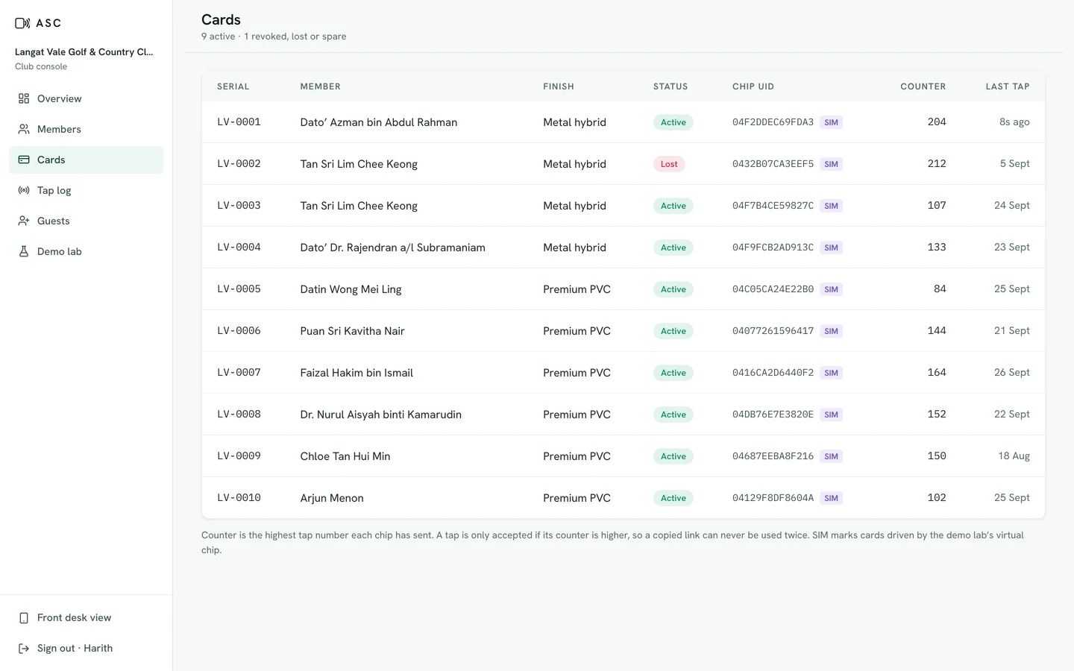Click chip UID 04F9FCB2AD913C
This screenshot has width=1074, height=671.
pyautogui.click(x=773, y=248)
